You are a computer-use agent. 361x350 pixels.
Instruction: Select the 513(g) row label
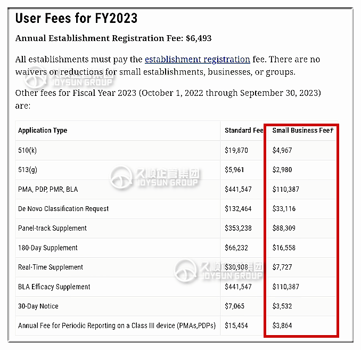[27, 170]
